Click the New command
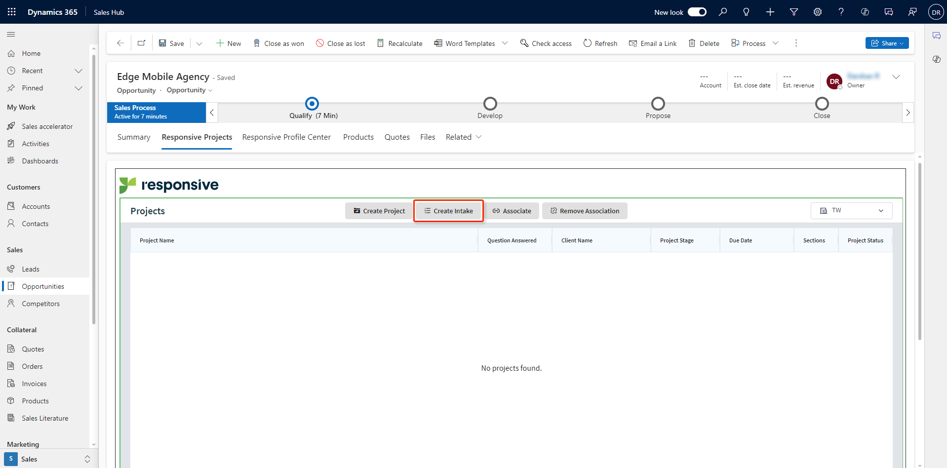The width and height of the screenshot is (947, 468). tap(229, 43)
